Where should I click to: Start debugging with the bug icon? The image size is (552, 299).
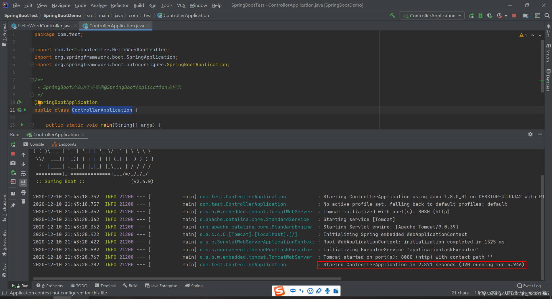480,16
